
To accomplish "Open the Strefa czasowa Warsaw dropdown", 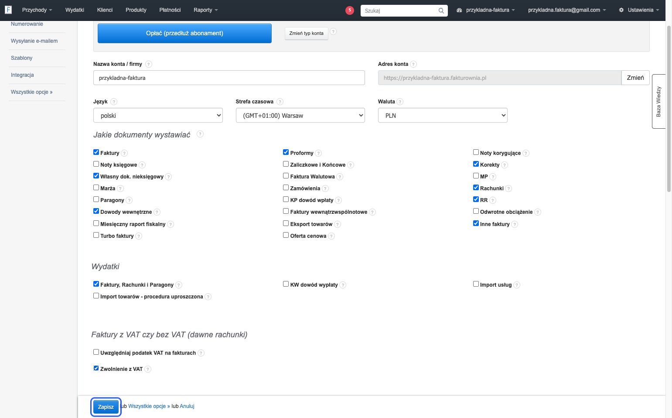I will (300, 116).
